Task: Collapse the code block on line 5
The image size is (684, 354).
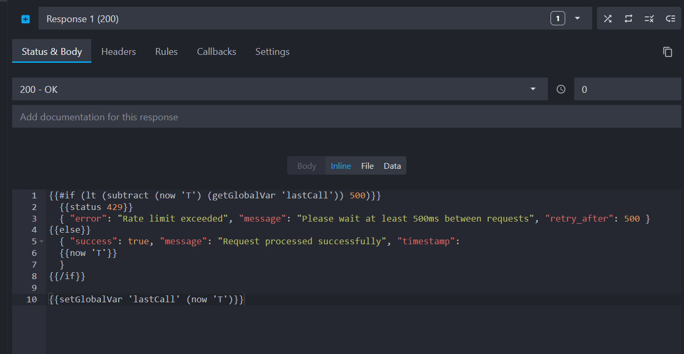Action: [41, 241]
